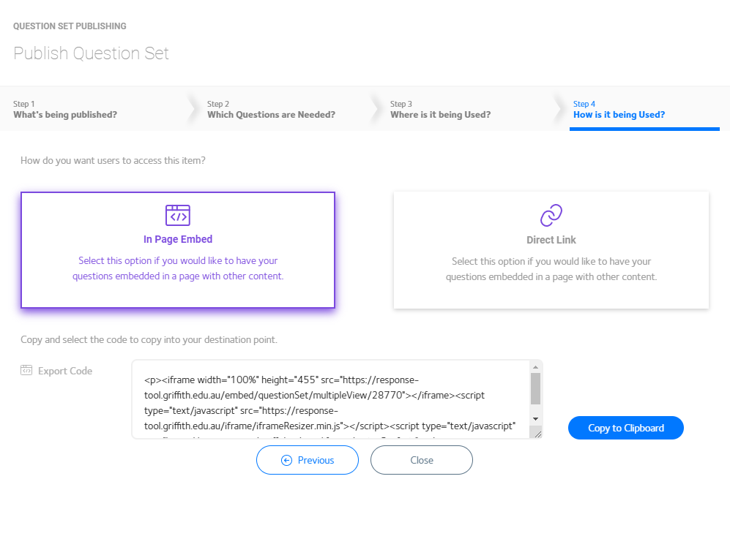730x547 pixels.
Task: Go to Step 1 What's being published
Action: (65, 109)
